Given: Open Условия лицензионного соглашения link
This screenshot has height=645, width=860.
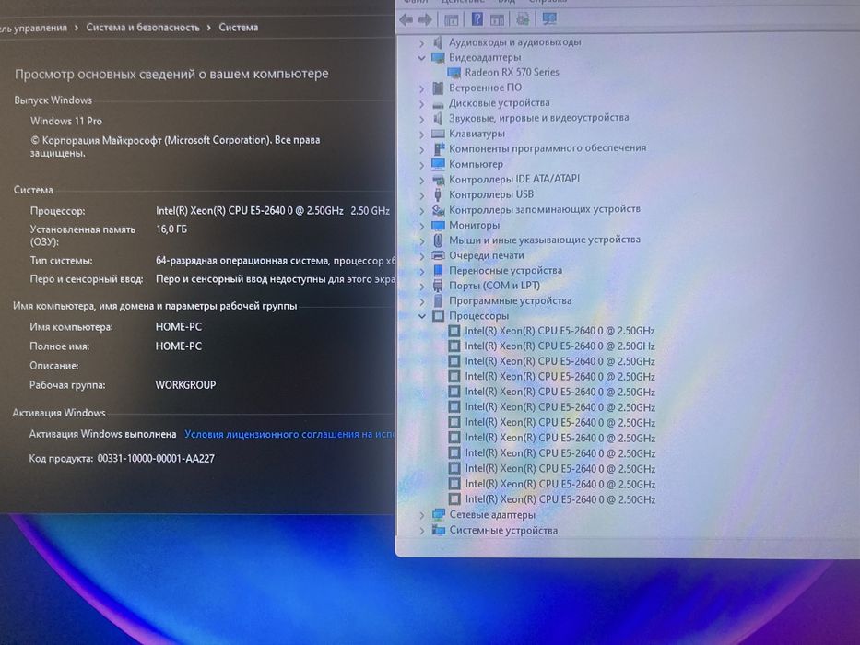Looking at the screenshot, I should click(289, 434).
